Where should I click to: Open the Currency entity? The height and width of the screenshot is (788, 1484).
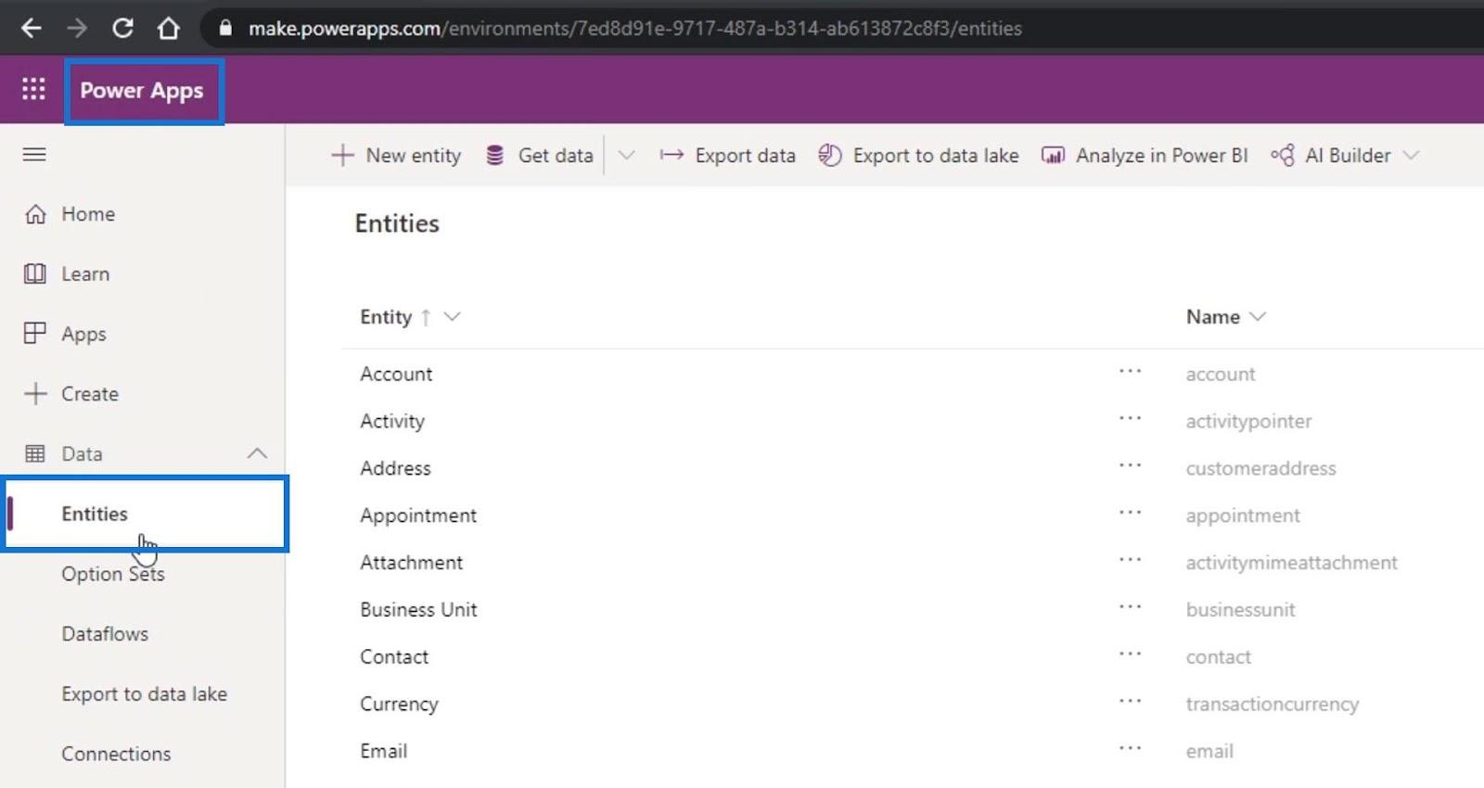pyautogui.click(x=399, y=704)
